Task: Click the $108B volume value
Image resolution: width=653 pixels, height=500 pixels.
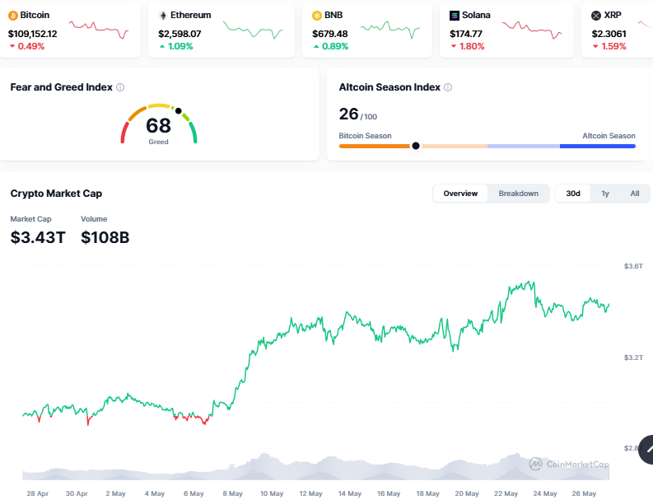Action: pyautogui.click(x=105, y=237)
